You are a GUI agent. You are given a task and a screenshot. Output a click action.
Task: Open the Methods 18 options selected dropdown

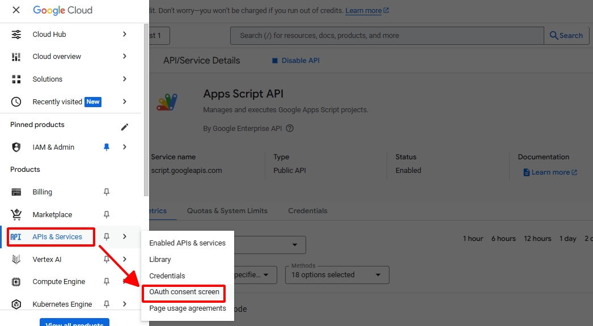[x=337, y=275]
